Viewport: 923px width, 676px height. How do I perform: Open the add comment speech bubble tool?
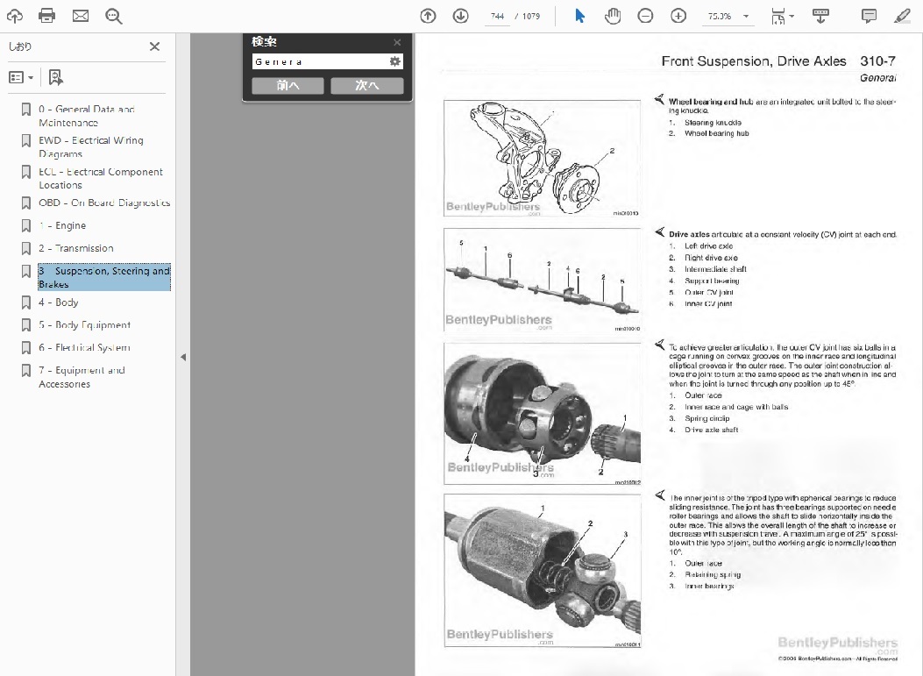(x=869, y=16)
